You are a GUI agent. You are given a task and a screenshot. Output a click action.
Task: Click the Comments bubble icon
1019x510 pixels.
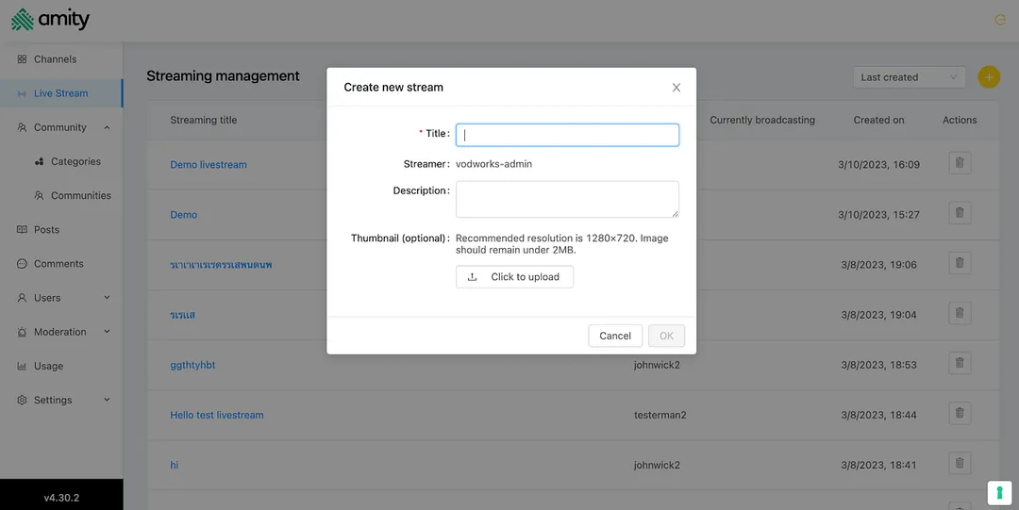coord(22,264)
